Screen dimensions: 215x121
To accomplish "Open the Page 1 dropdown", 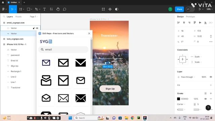I will click(34, 16).
